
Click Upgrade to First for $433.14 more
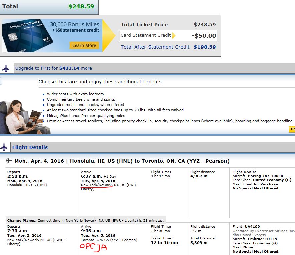click(x=54, y=68)
